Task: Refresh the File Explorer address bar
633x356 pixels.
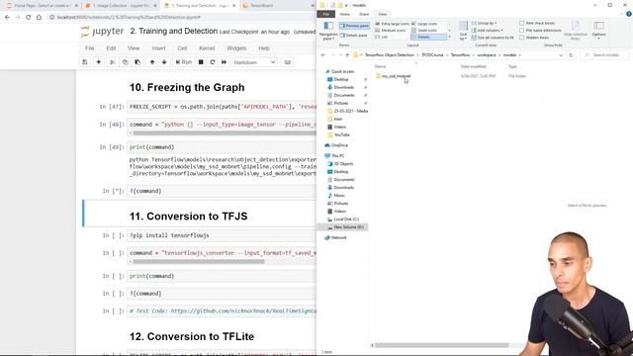Action: click(571, 55)
